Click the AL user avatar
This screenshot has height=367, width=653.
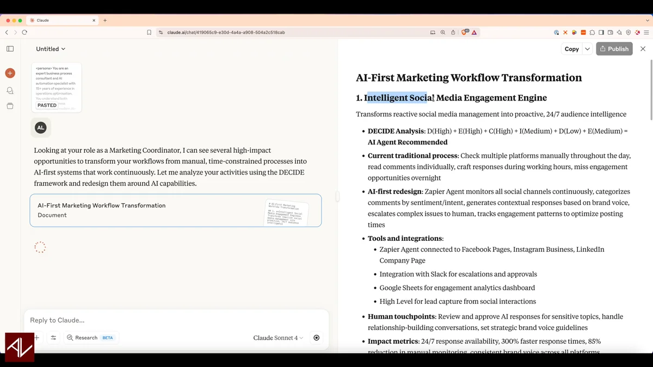tap(40, 128)
